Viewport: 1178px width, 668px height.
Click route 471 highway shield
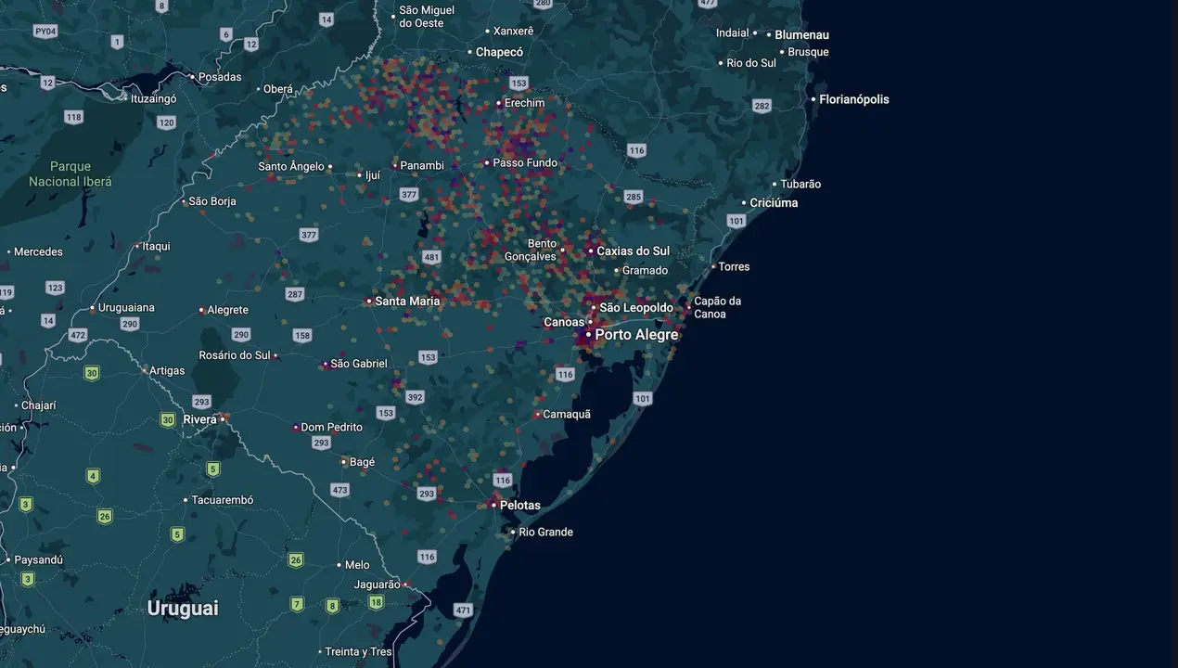(464, 610)
